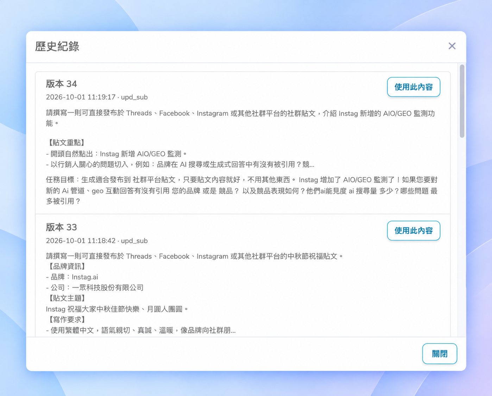This screenshot has height=396, width=492.
Task: Use content of 版本 34
Action: point(414,87)
